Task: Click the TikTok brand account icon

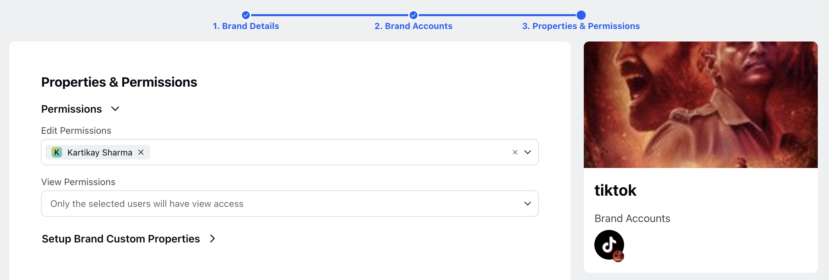Action: [x=609, y=244]
